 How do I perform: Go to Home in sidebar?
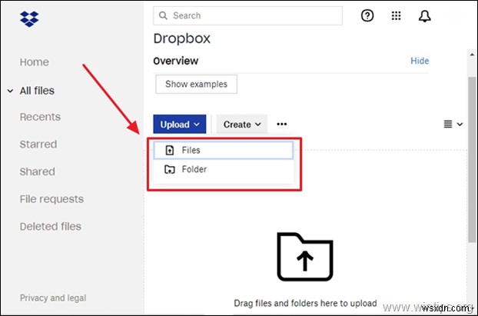34,62
